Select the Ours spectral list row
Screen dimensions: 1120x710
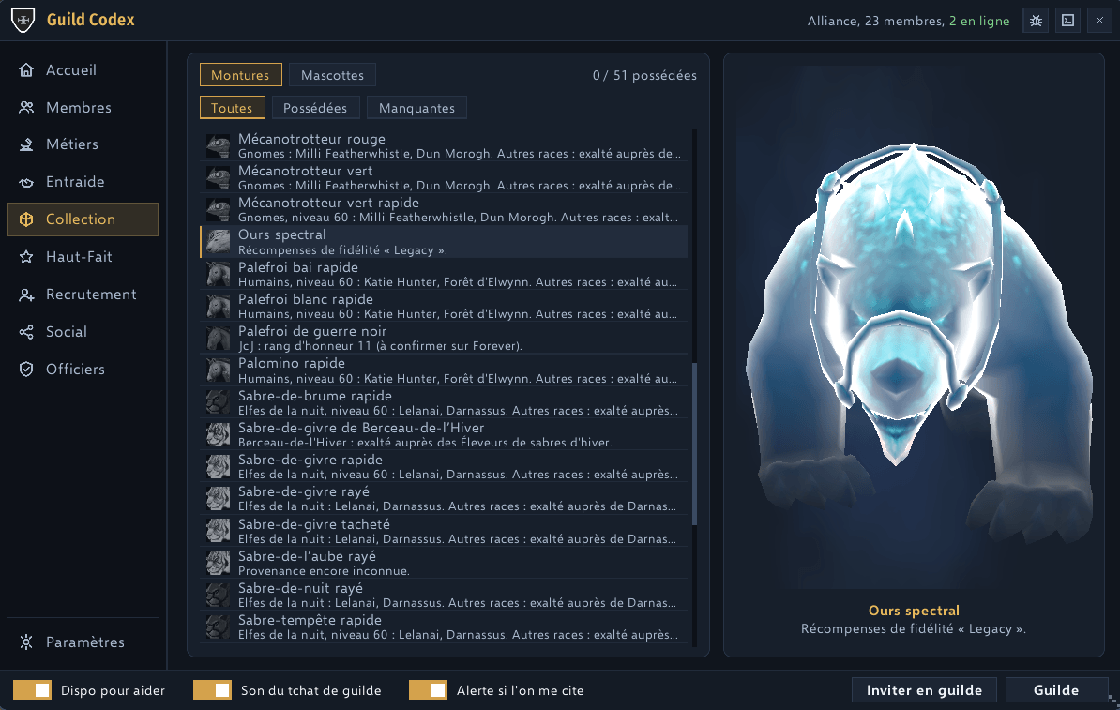[444, 242]
